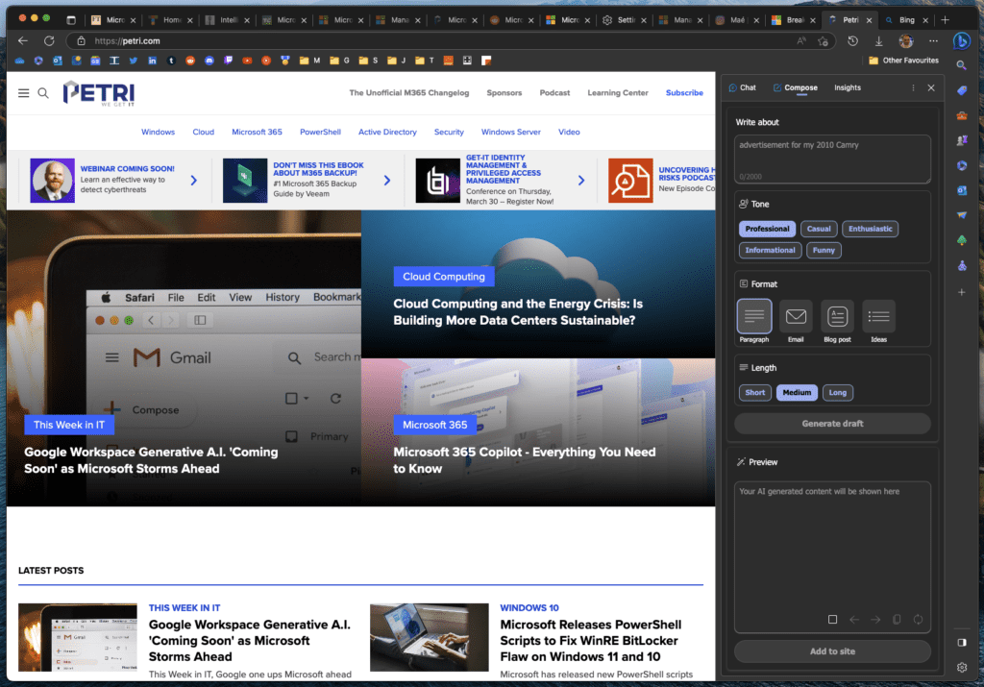This screenshot has height=687, width=984.
Task: Open the Active Directory category menu
Action: tap(387, 133)
